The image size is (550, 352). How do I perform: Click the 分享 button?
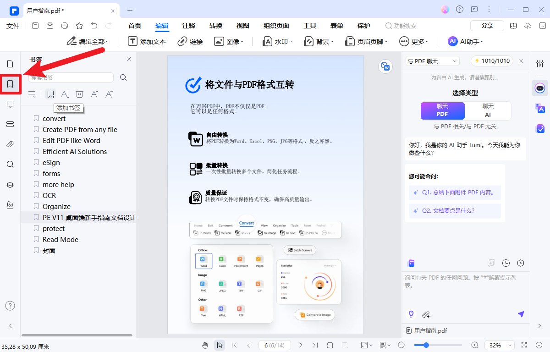pos(487,25)
